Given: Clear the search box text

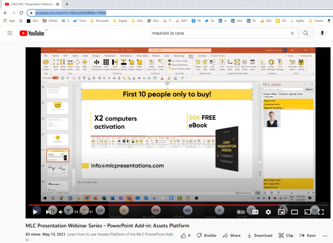Looking at the screenshot, I should tap(292, 33).
